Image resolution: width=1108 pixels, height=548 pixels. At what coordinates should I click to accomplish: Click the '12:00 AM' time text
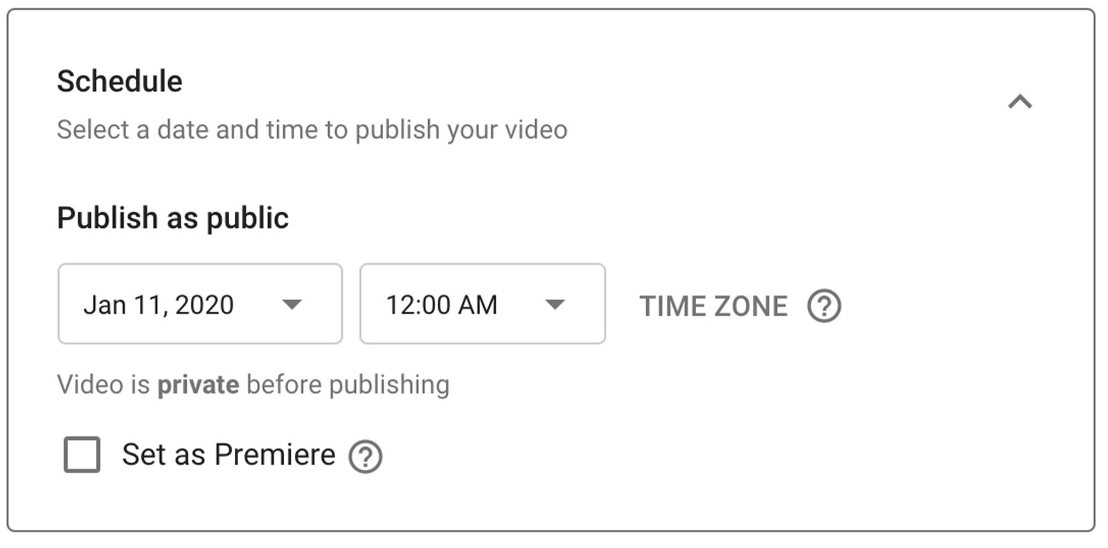pyautogui.click(x=441, y=305)
